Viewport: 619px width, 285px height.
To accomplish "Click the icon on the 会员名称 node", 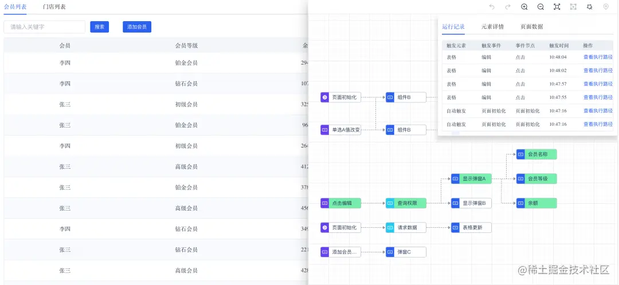I will 520,155.
